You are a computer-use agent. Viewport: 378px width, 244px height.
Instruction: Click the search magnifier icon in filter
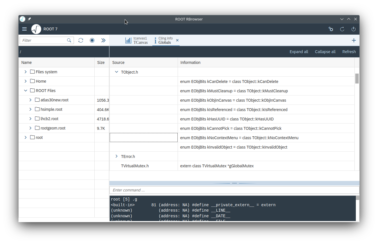69,40
